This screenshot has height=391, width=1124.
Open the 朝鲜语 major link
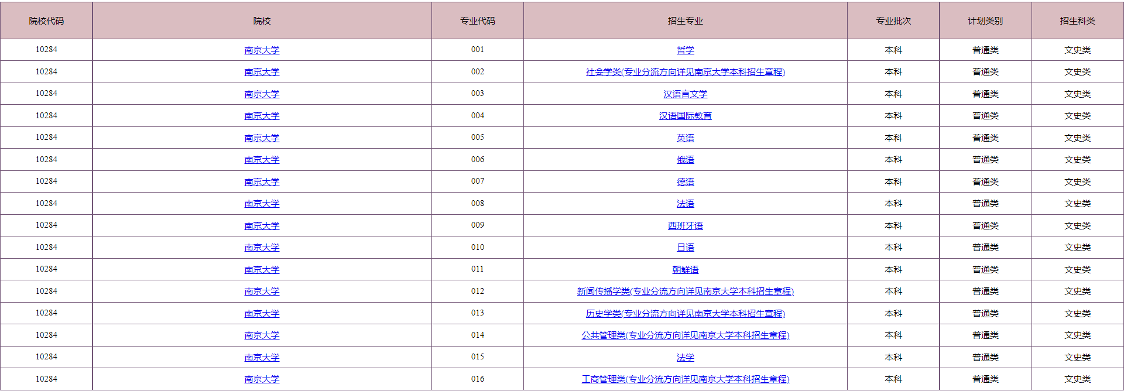coord(685,270)
